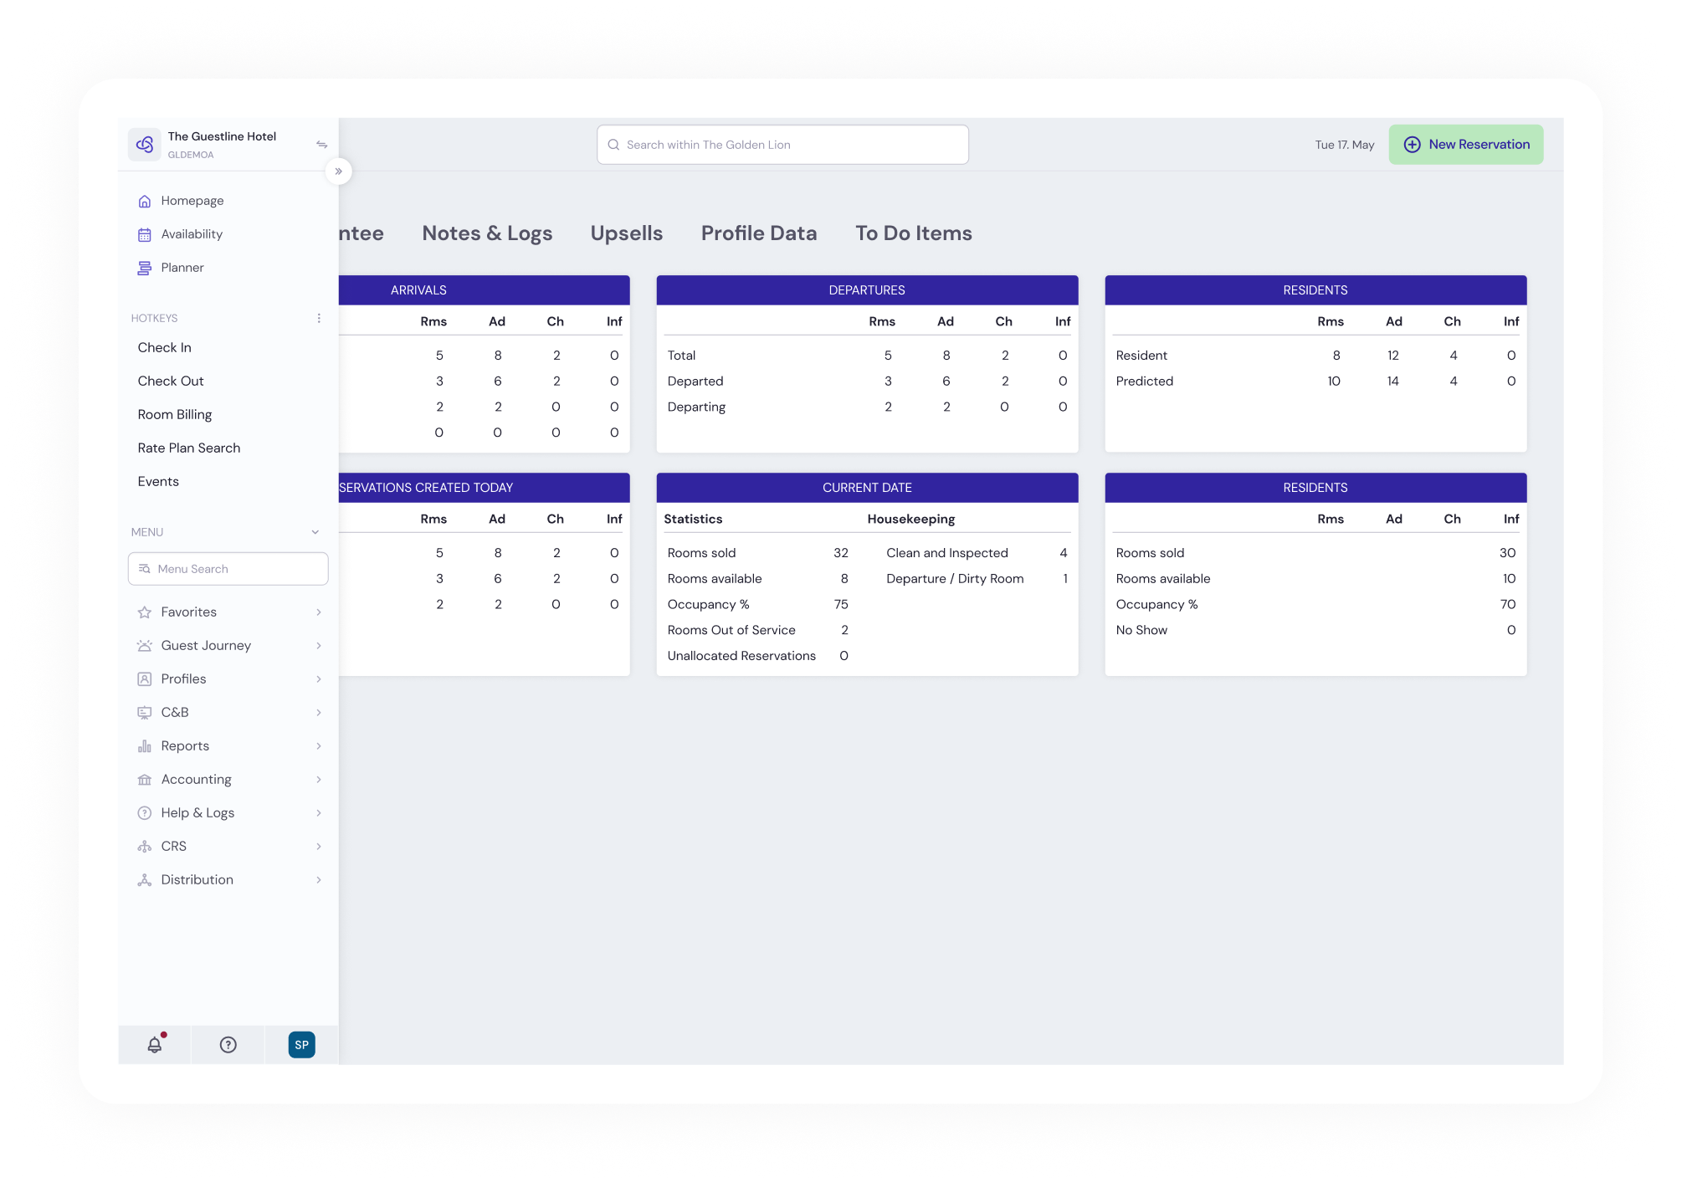Image resolution: width=1682 pixels, height=1183 pixels.
Task: Collapse the MENU section
Action: 315,532
